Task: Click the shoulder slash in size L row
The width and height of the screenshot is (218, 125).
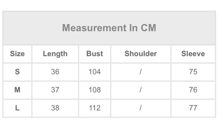Action: click(141, 108)
